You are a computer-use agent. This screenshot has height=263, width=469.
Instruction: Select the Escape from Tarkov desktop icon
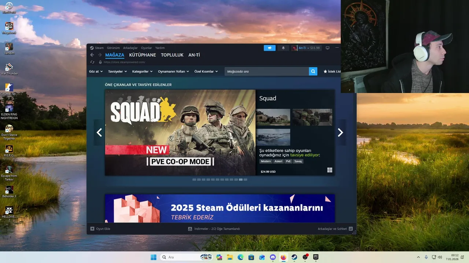(x=9, y=173)
